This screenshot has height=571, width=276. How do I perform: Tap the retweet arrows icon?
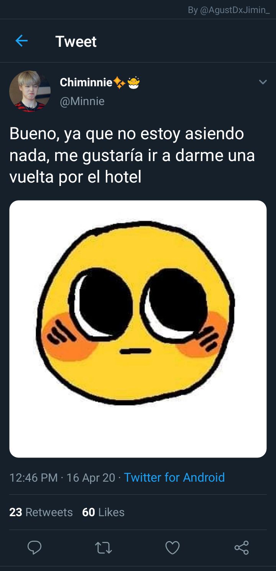(x=103, y=548)
